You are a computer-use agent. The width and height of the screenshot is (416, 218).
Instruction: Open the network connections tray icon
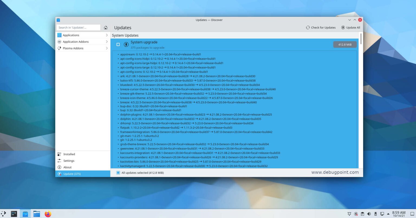[382, 214]
